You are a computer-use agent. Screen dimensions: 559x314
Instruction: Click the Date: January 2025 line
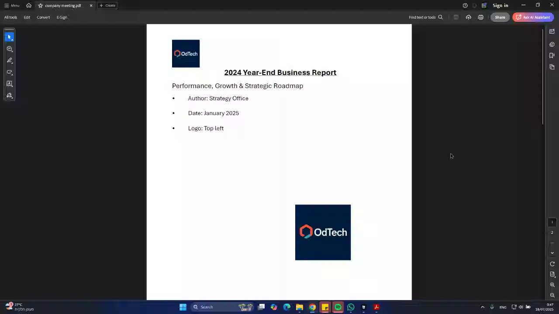click(214, 113)
